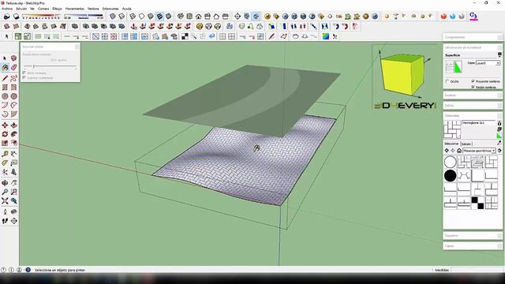Screen dimensions: 505x284
Task: Click entity material thumbnail under Superficie
Action: (x=454, y=66)
